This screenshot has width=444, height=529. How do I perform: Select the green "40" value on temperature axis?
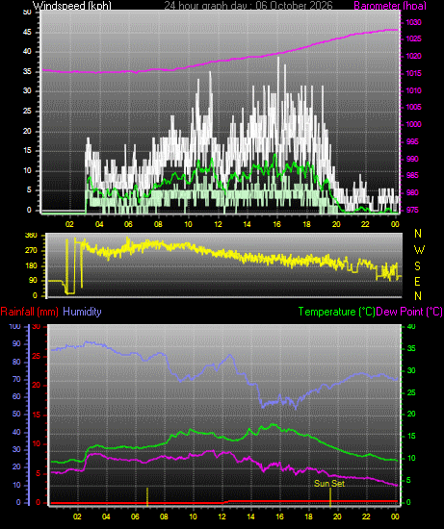click(x=411, y=327)
